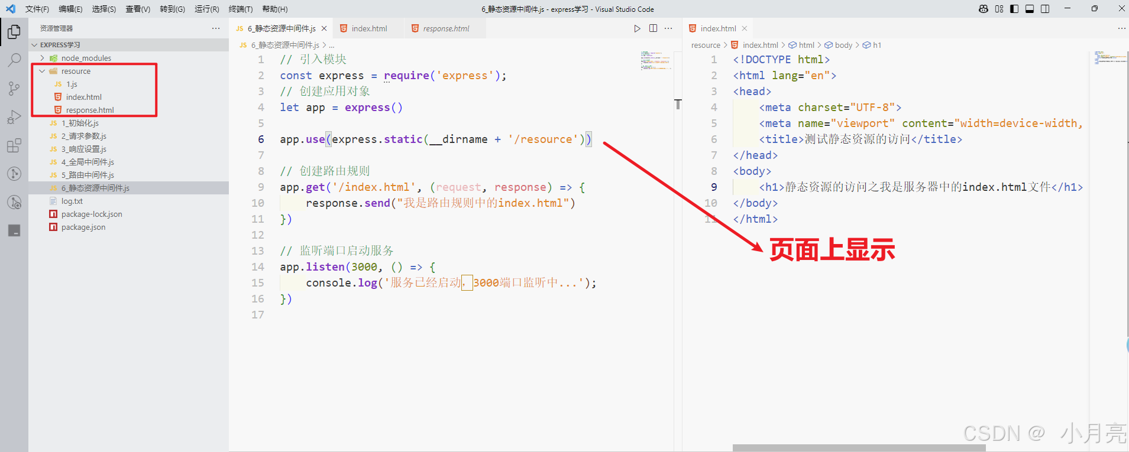
Task: Expand the node_modules folder
Action: pyautogui.click(x=129, y=58)
